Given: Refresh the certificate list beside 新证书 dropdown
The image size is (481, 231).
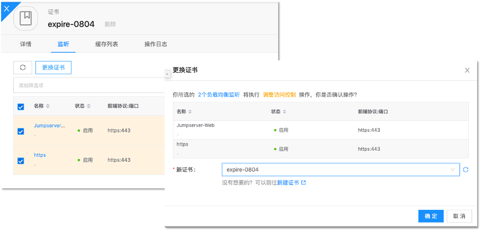Looking at the screenshot, I should [466, 170].
